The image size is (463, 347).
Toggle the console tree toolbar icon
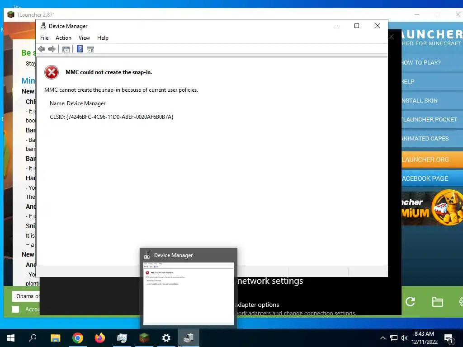[x=66, y=49]
